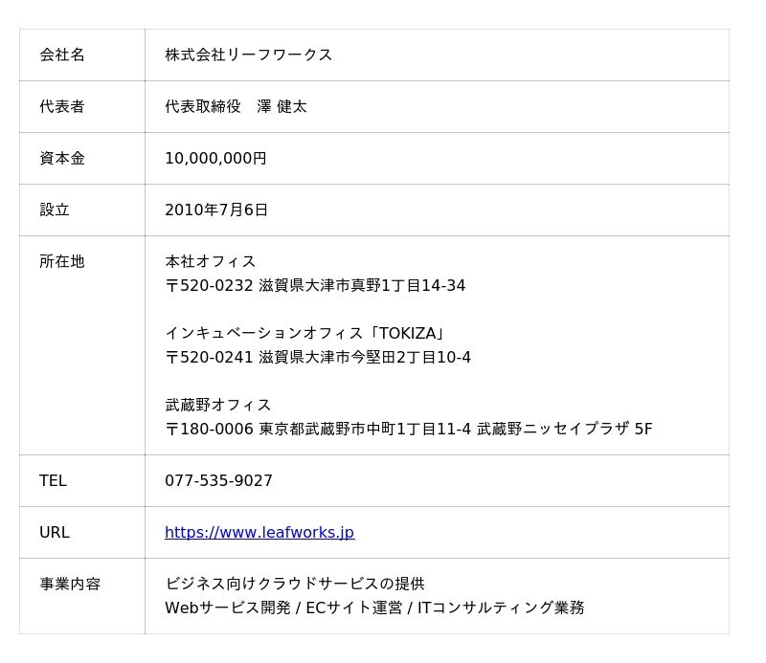Click the 武蔵野オフィス heading text

(x=218, y=406)
